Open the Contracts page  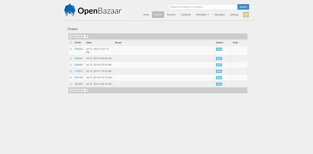(185, 15)
